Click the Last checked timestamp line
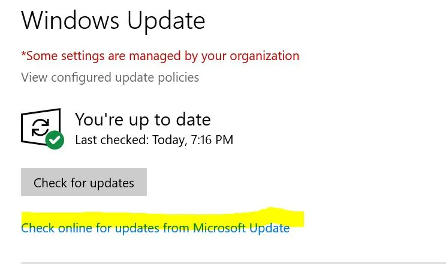Image resolution: width=446 pixels, height=272 pixels. click(x=154, y=140)
